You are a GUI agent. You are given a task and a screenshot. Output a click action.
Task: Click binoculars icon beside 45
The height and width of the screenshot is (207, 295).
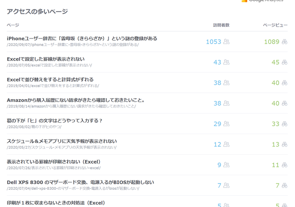284,62
